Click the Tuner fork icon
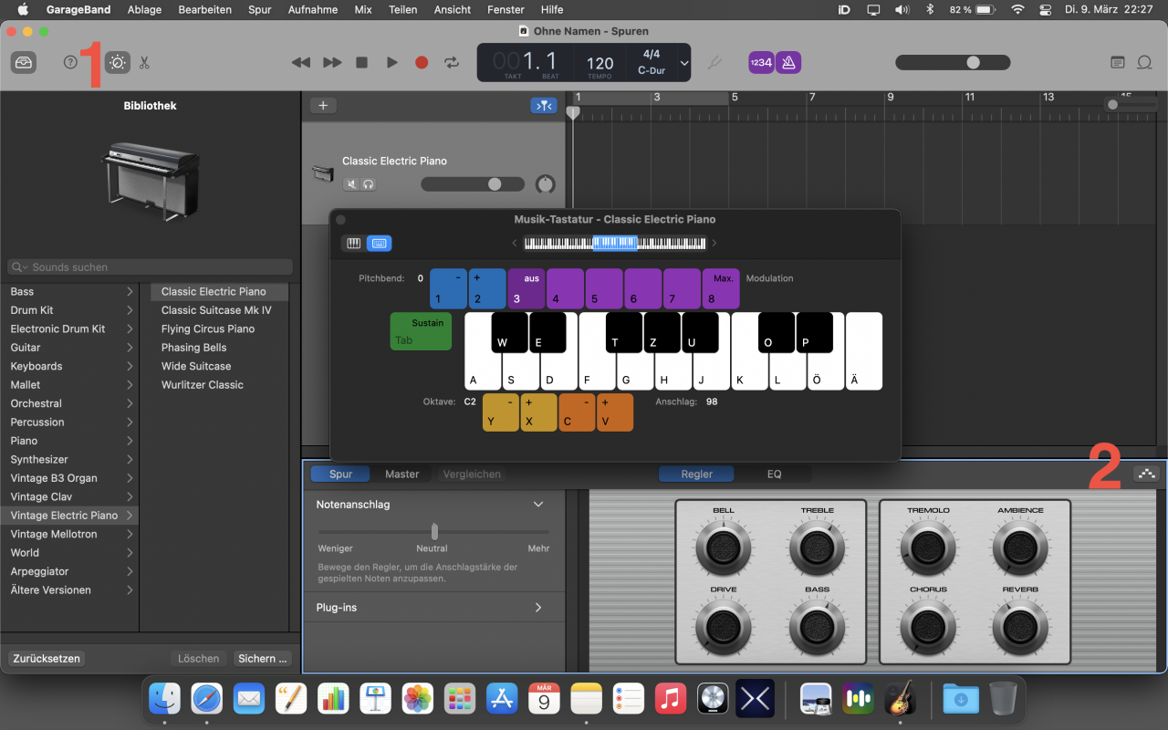This screenshot has height=730, width=1168. coord(715,63)
